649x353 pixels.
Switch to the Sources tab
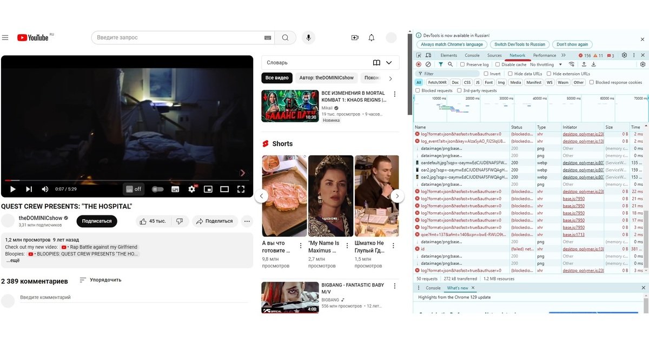(x=494, y=55)
